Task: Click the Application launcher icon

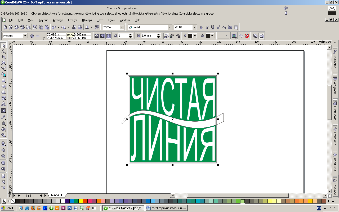Action: point(87,27)
